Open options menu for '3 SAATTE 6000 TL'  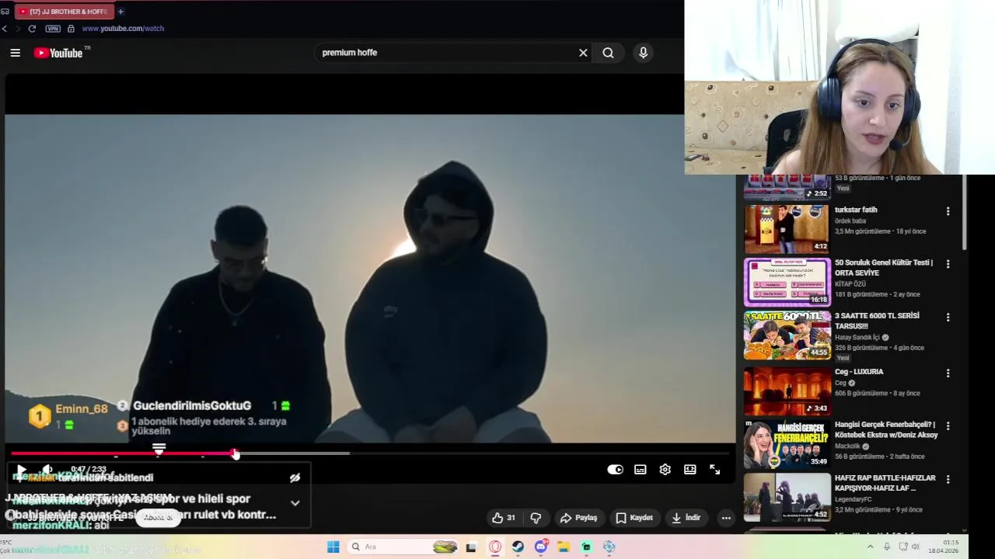pos(948,318)
